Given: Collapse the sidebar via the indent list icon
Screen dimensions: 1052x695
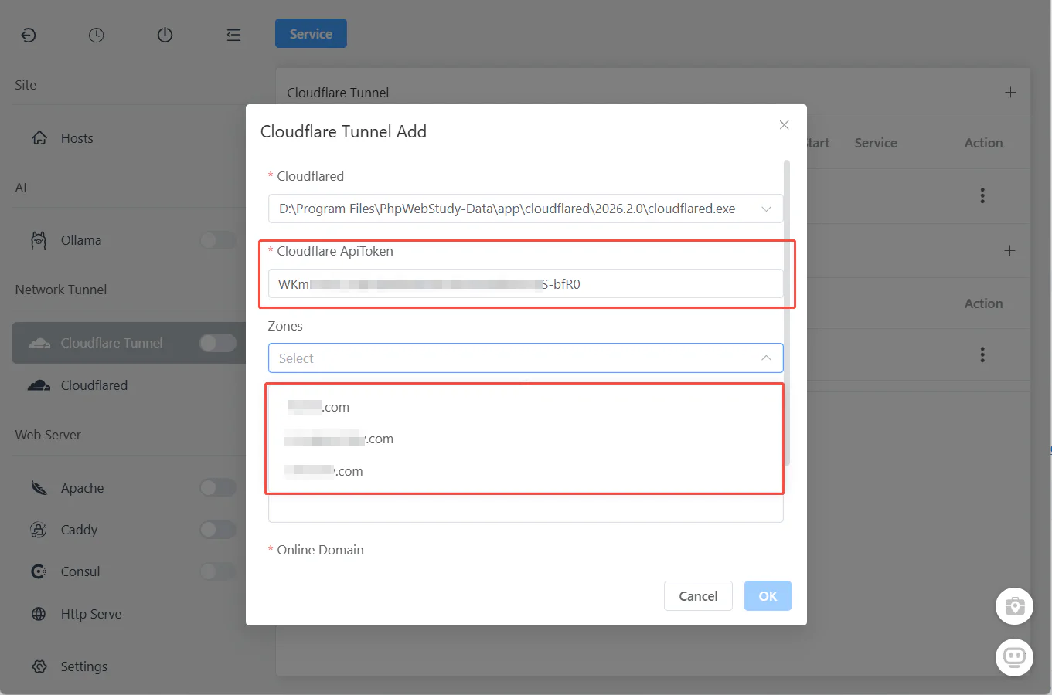Looking at the screenshot, I should click(233, 34).
